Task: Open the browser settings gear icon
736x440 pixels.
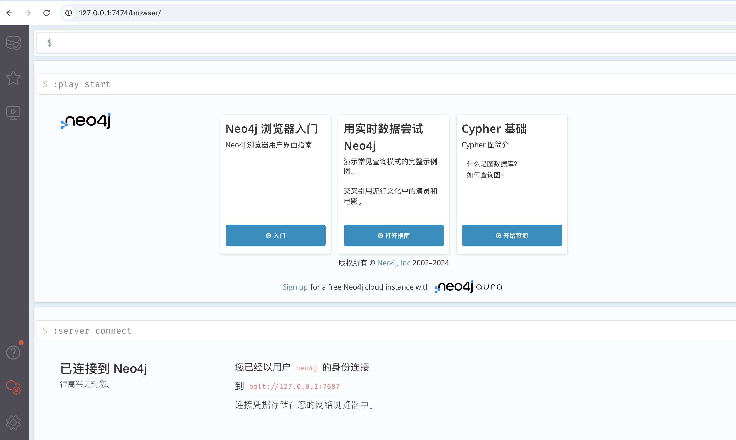Action: [x=13, y=422]
